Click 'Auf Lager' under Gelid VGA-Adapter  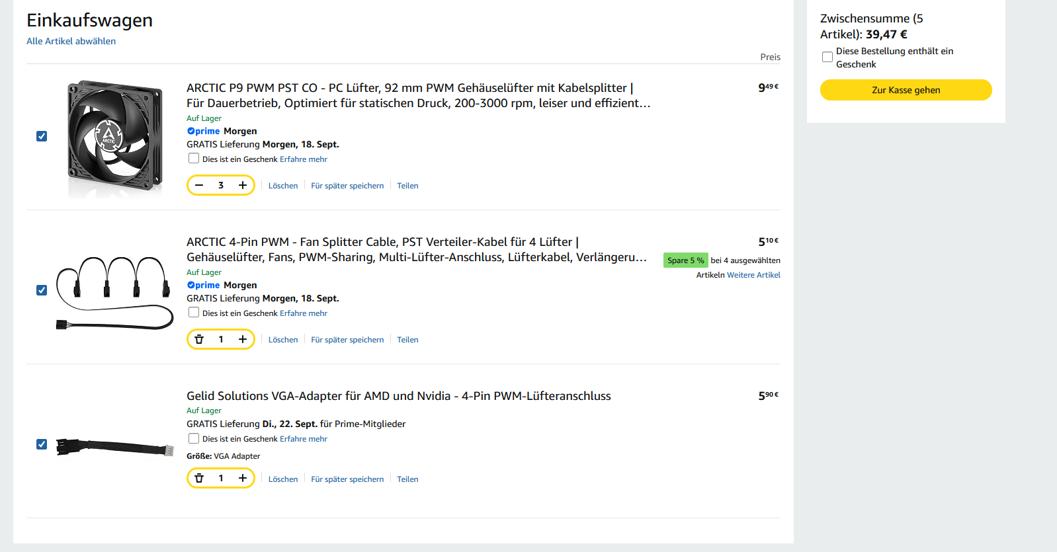pyautogui.click(x=204, y=411)
